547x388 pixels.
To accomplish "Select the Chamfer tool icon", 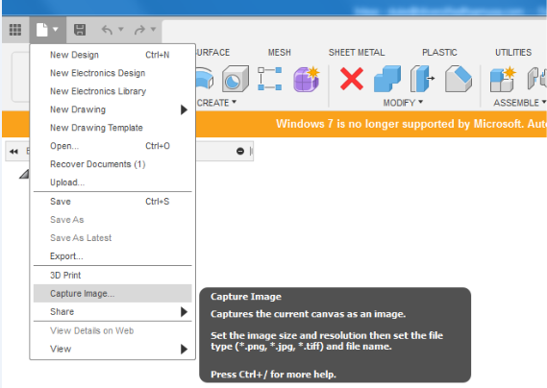I will tap(459, 79).
